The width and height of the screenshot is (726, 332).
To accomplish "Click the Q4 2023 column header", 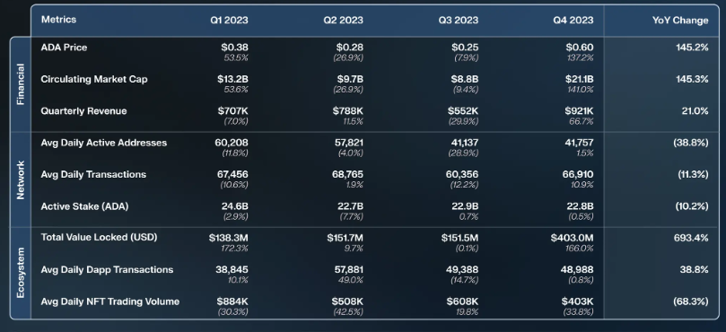I will [x=573, y=20].
